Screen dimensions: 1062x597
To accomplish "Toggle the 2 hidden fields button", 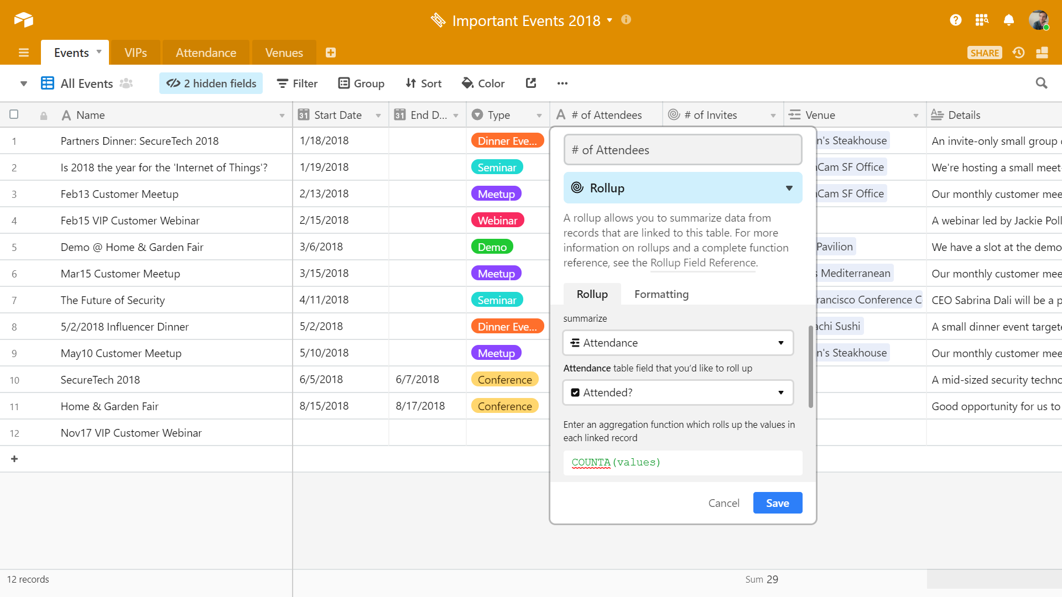I will (x=211, y=83).
